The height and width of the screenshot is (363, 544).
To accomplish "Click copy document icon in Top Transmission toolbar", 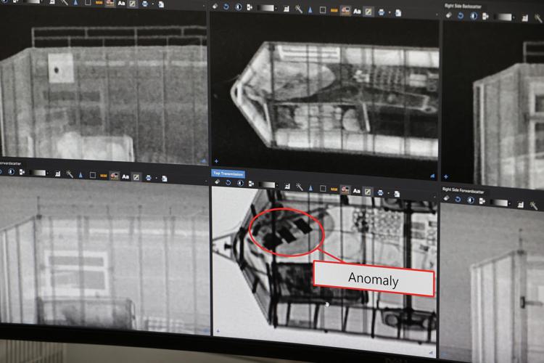I will pyautogui.click(x=397, y=194).
